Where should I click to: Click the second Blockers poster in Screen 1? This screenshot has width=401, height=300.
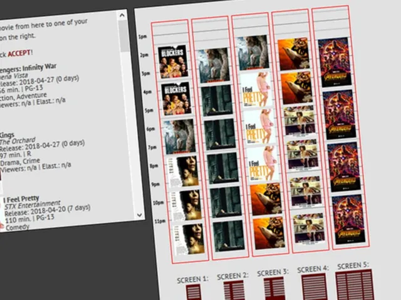[x=176, y=99]
